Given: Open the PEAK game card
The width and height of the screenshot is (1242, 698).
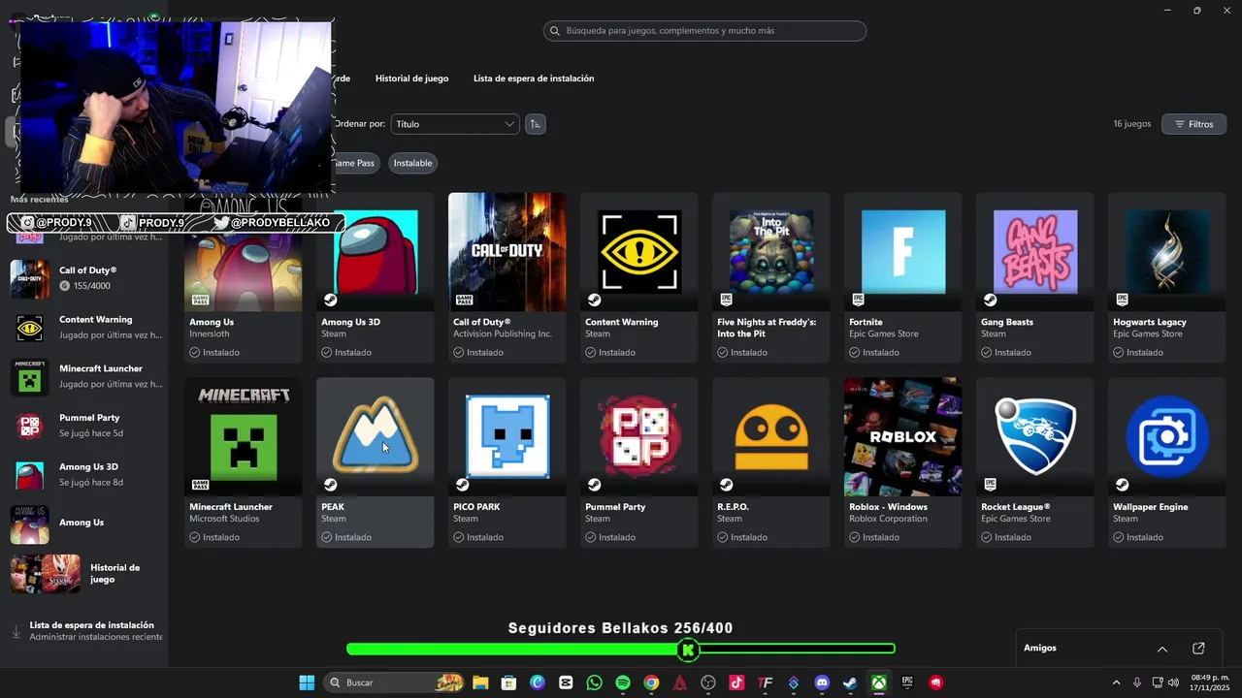Looking at the screenshot, I should 375,462.
